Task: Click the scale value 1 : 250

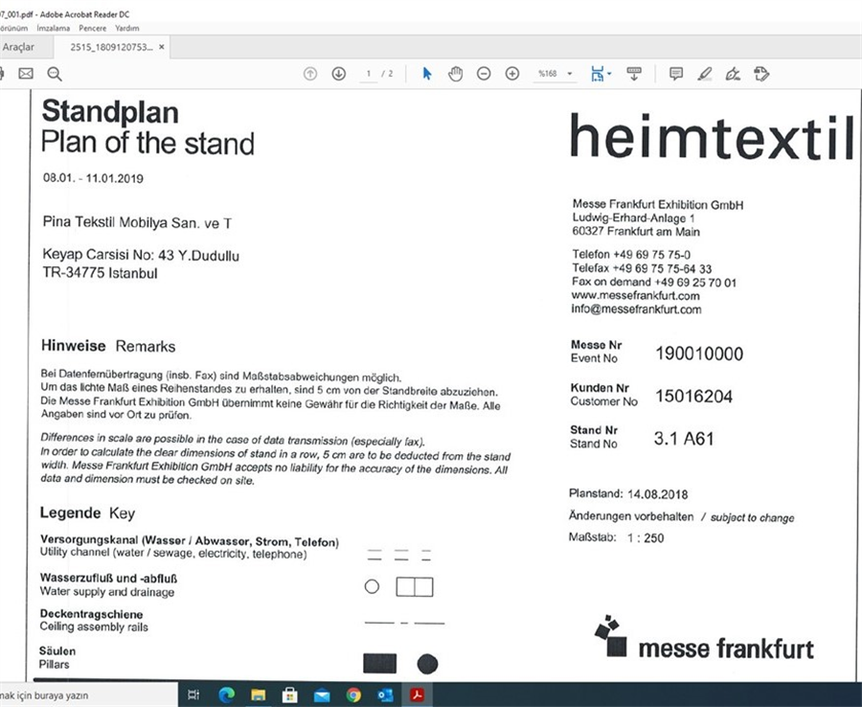Action: pos(646,537)
